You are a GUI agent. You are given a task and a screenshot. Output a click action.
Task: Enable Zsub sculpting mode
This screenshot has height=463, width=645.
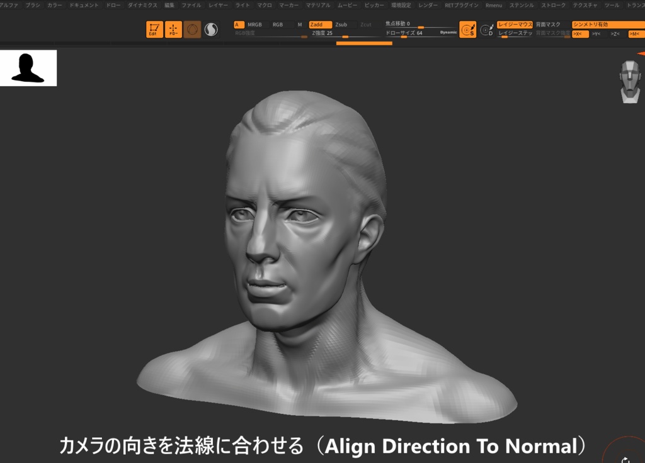[341, 25]
